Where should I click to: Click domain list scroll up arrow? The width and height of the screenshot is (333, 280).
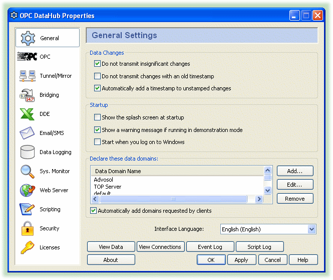pyautogui.click(x=267, y=170)
